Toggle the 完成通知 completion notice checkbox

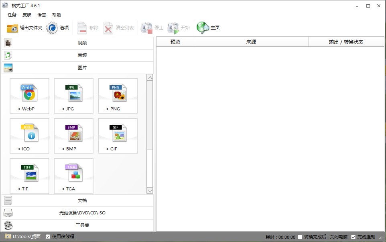353,237
